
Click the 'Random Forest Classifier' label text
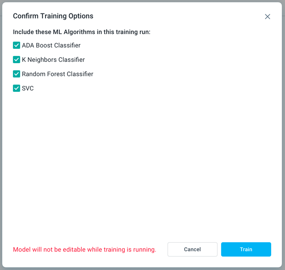(57, 74)
